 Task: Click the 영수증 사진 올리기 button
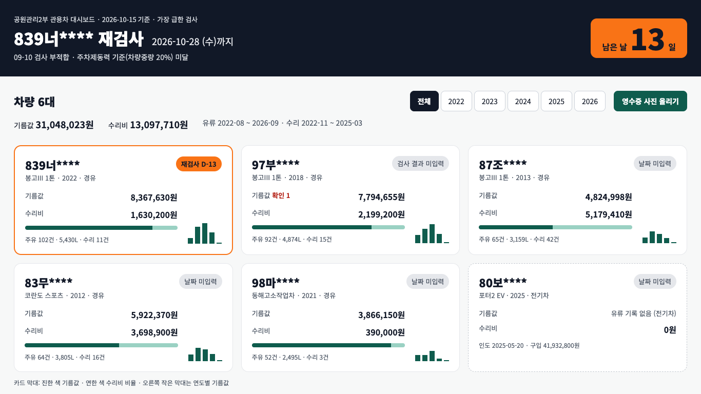point(650,101)
